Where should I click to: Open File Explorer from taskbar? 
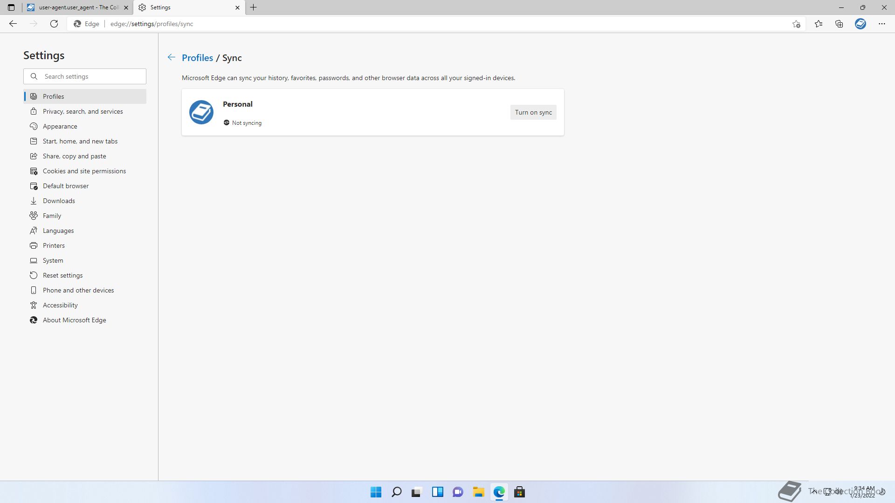(x=478, y=492)
